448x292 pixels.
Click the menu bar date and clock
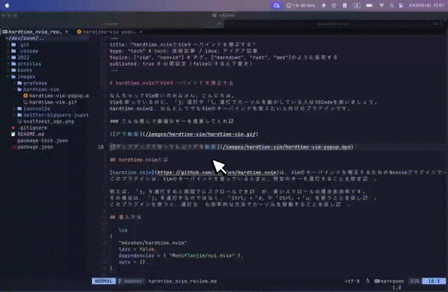point(427,5)
